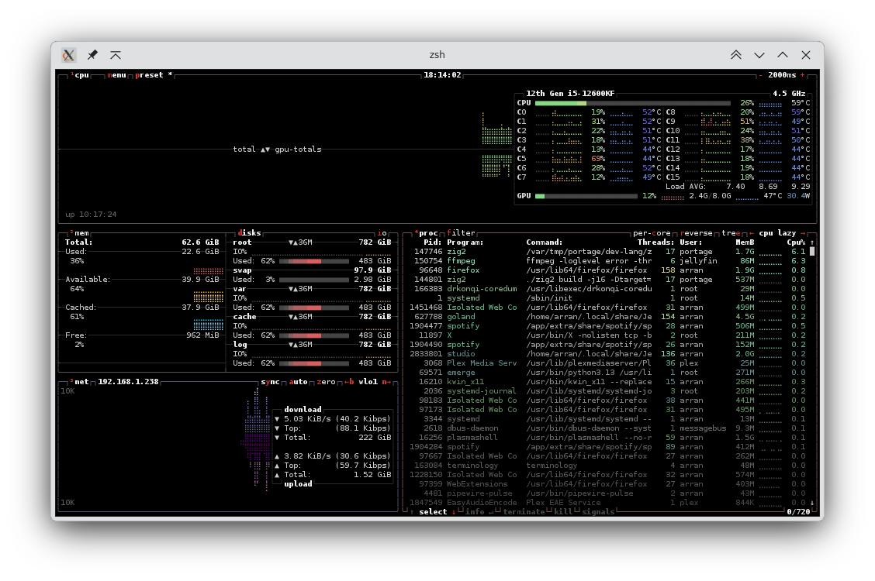
Task: Select previous interface with the ←b arrow
Action: (x=349, y=382)
